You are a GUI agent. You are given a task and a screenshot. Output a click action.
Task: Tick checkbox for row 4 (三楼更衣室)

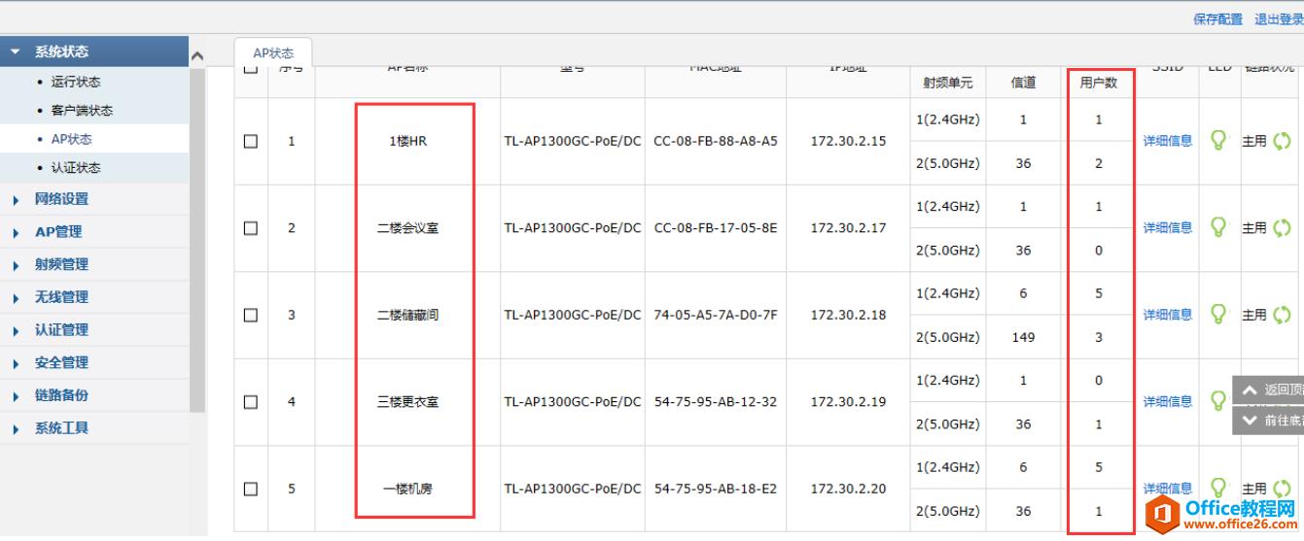click(x=251, y=401)
